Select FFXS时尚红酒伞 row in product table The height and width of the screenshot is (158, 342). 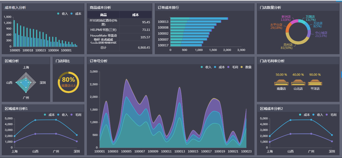click(x=103, y=22)
